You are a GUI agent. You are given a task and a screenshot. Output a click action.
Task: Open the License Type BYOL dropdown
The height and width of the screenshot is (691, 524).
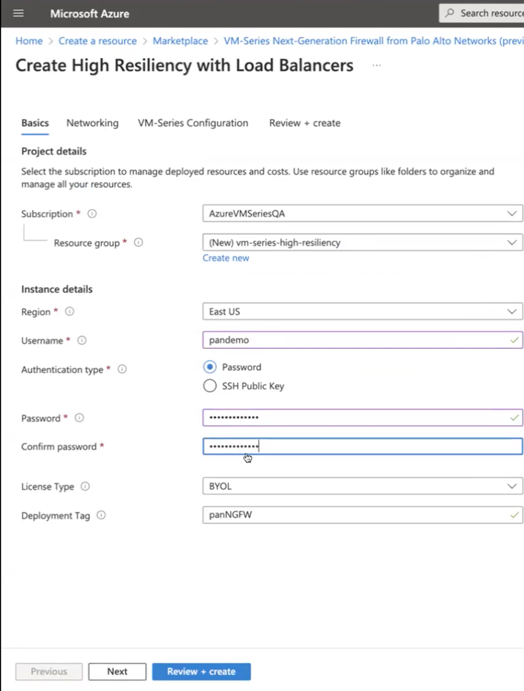[362, 487]
